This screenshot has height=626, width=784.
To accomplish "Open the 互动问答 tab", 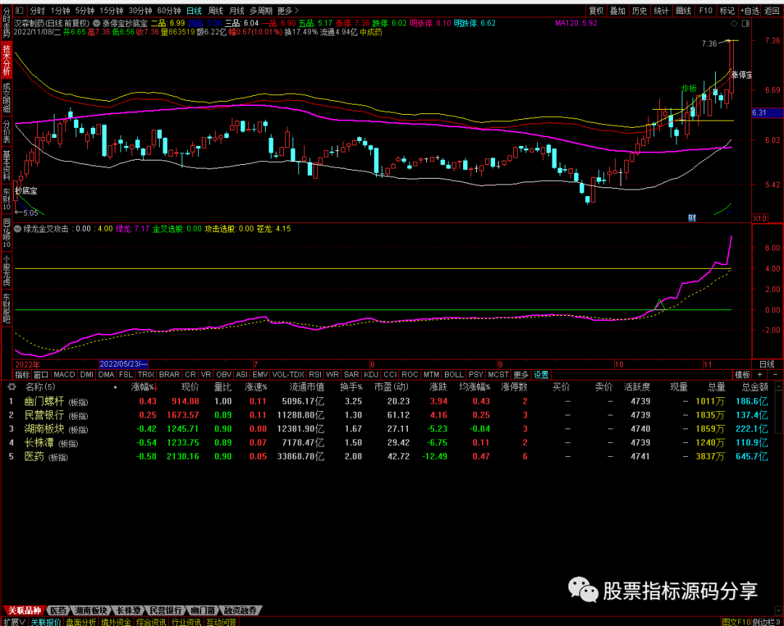I will [221, 622].
